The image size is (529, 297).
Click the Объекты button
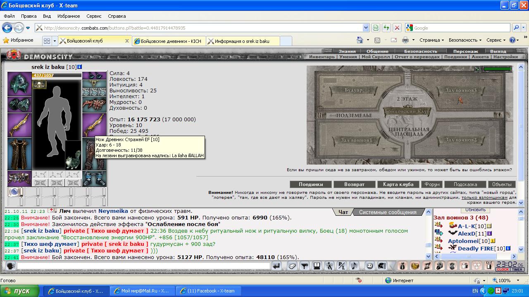click(502, 184)
